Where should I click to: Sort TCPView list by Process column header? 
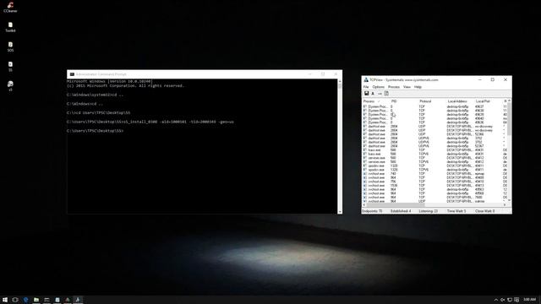[x=375, y=101]
